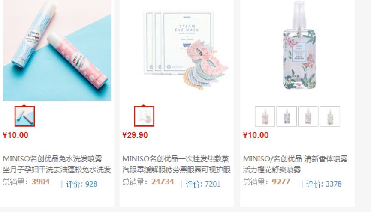This screenshot has height=212, width=371.
Task: Select the dry shampoo small thumbnail
Action: coord(24,116)
